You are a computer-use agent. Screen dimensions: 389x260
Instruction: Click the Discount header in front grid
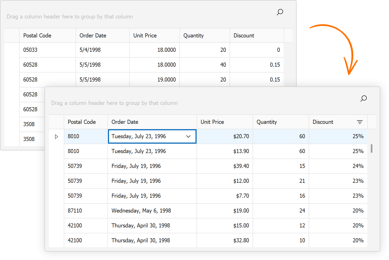click(323, 122)
